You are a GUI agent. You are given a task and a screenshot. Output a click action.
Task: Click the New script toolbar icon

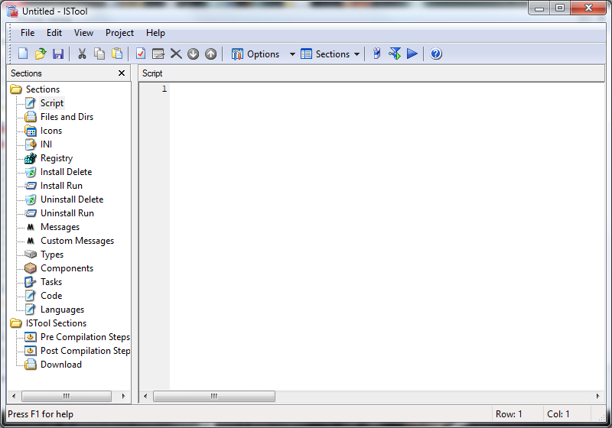(23, 53)
